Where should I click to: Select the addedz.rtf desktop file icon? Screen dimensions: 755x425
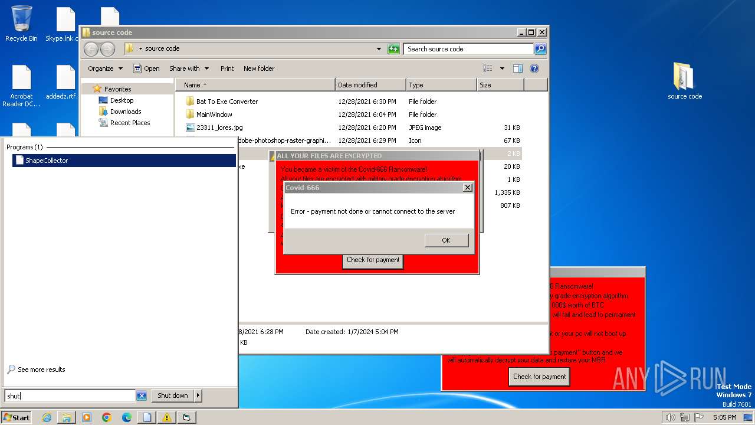click(64, 83)
